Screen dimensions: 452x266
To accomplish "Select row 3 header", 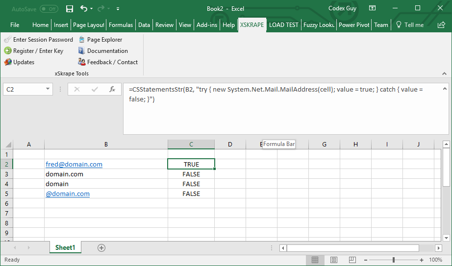I will (7, 174).
